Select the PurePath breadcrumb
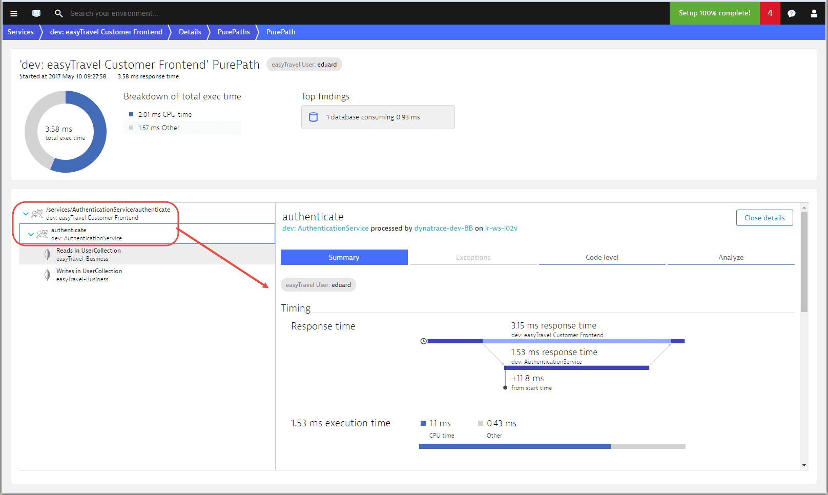This screenshot has height=495, width=828. [281, 32]
